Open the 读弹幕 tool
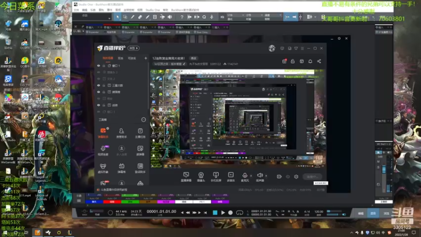Screen dimensions: 421x237 click(x=140, y=151)
